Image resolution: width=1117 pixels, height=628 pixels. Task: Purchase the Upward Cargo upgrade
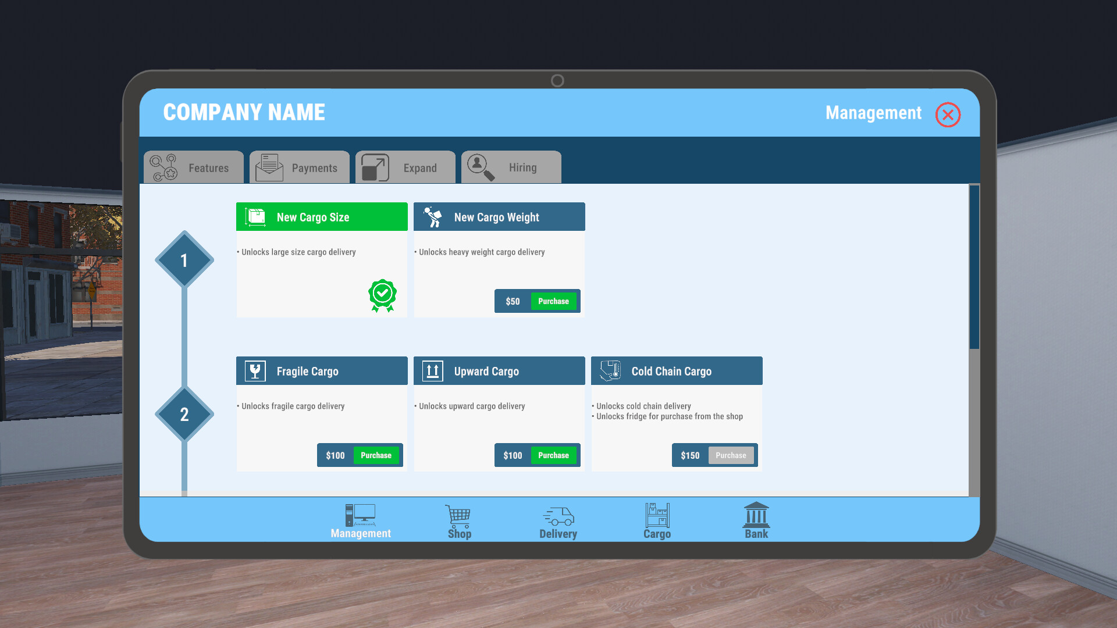pos(553,455)
